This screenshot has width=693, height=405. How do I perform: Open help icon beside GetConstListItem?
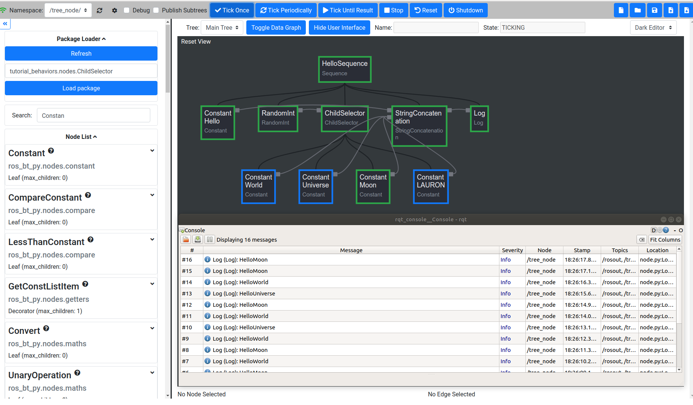[x=85, y=284]
